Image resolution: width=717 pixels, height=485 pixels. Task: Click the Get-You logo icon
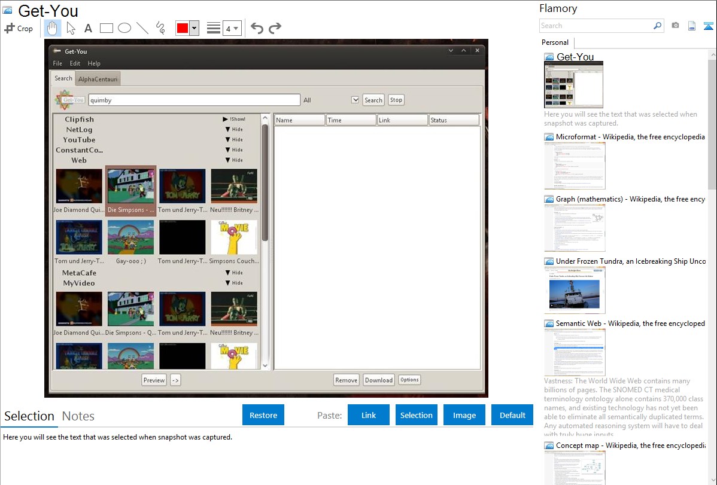pyautogui.click(x=69, y=100)
